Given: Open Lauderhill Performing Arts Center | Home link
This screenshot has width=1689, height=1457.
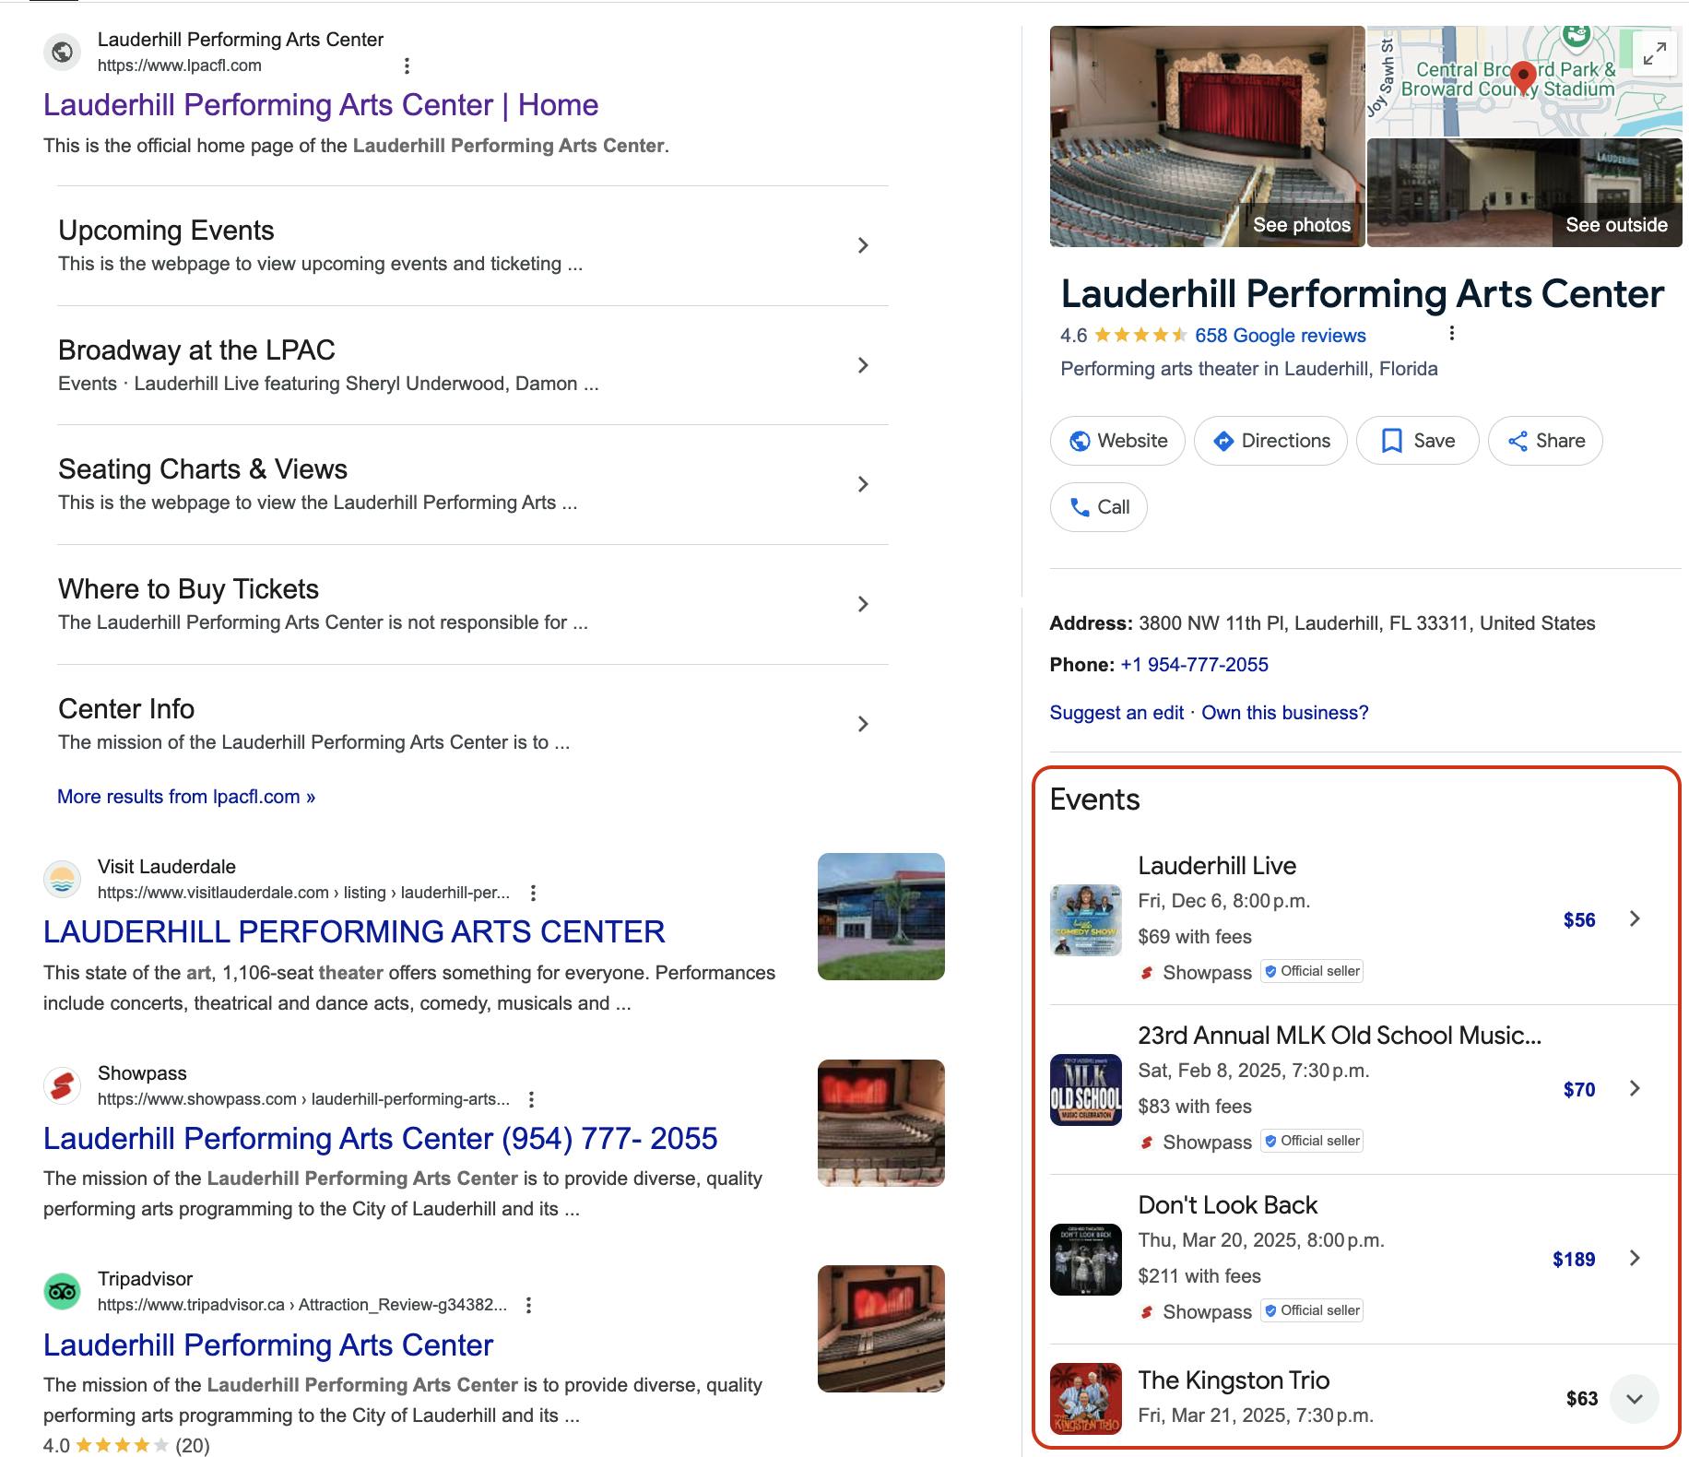Looking at the screenshot, I should (x=321, y=105).
